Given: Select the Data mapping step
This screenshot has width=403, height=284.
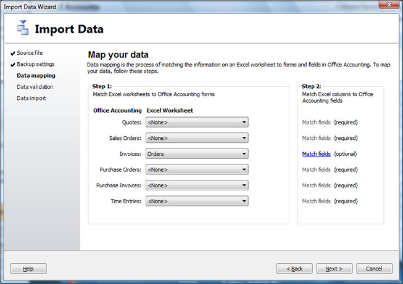Looking at the screenshot, I should [x=36, y=75].
